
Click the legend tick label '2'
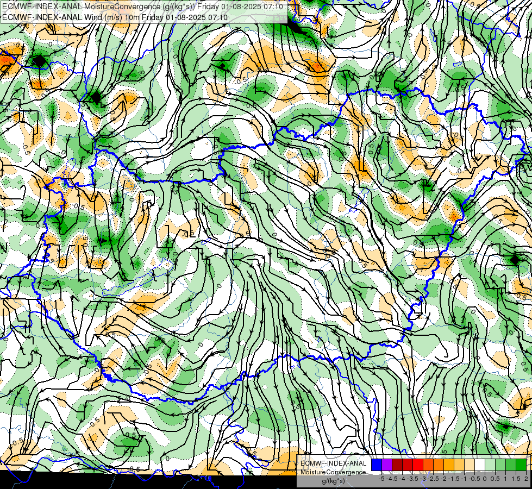tap(526, 479)
